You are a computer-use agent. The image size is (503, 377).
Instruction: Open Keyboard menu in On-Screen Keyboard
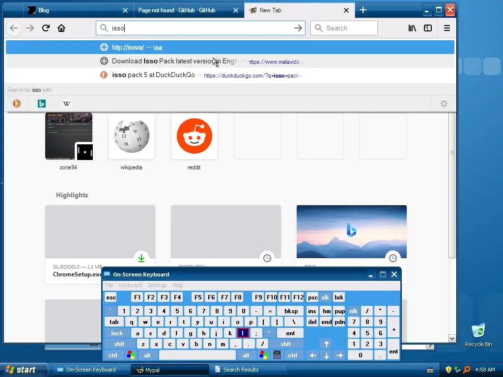pos(130,285)
